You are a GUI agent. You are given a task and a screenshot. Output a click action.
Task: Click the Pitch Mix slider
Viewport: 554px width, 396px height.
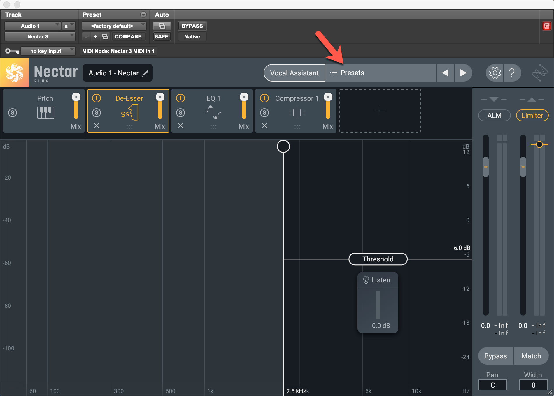pos(76,106)
